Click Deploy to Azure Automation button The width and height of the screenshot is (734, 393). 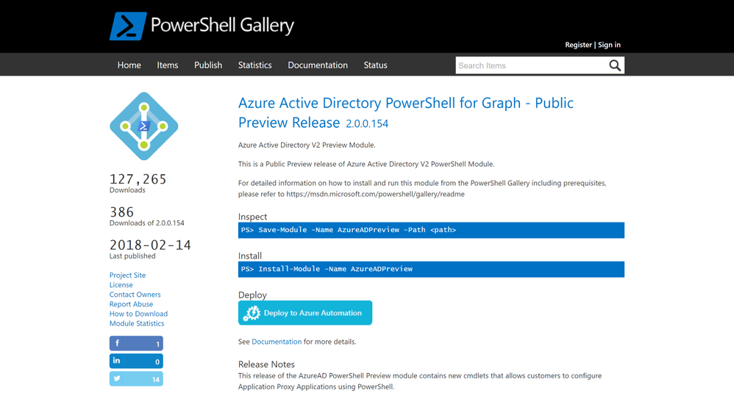coord(305,313)
